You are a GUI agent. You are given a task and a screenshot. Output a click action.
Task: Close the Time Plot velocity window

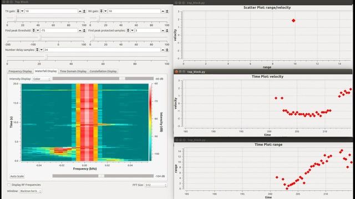176,72
